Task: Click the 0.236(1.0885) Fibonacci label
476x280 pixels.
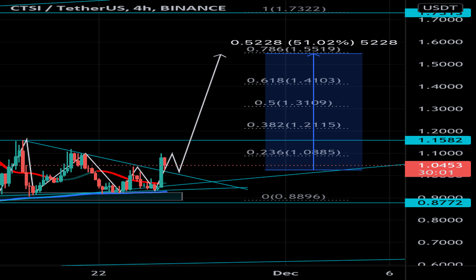Action: (294, 152)
